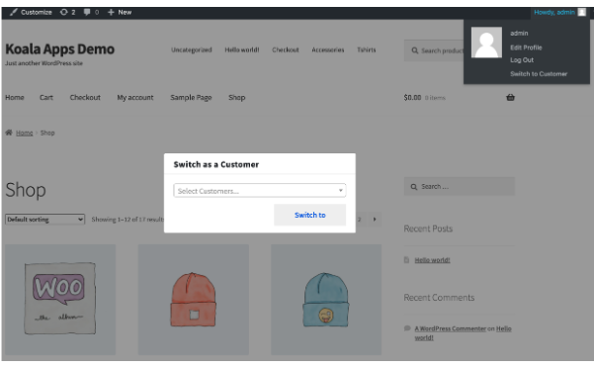Image resolution: width=594 pixels, height=368 pixels.
Task: Open Checkout in main navigation
Action: click(85, 97)
